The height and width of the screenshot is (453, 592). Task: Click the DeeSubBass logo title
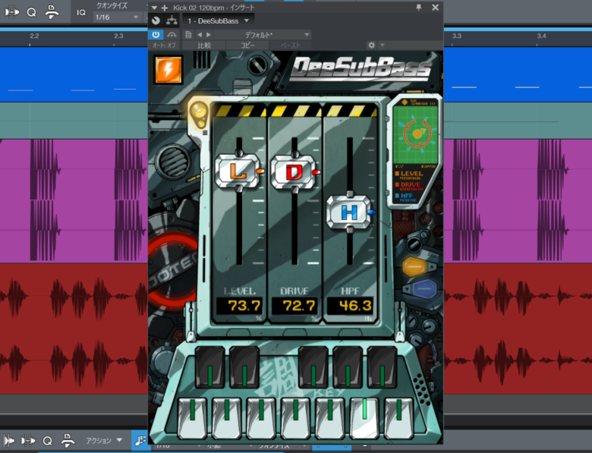361,69
